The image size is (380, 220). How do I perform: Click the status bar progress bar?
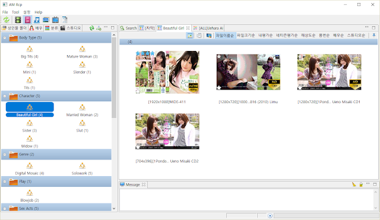click(326, 215)
